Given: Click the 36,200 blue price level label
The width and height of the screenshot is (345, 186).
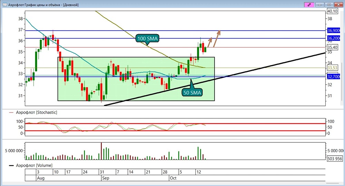Looking at the screenshot, I should pos(334,38).
